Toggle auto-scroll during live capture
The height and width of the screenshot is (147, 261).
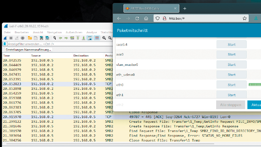click(90, 38)
